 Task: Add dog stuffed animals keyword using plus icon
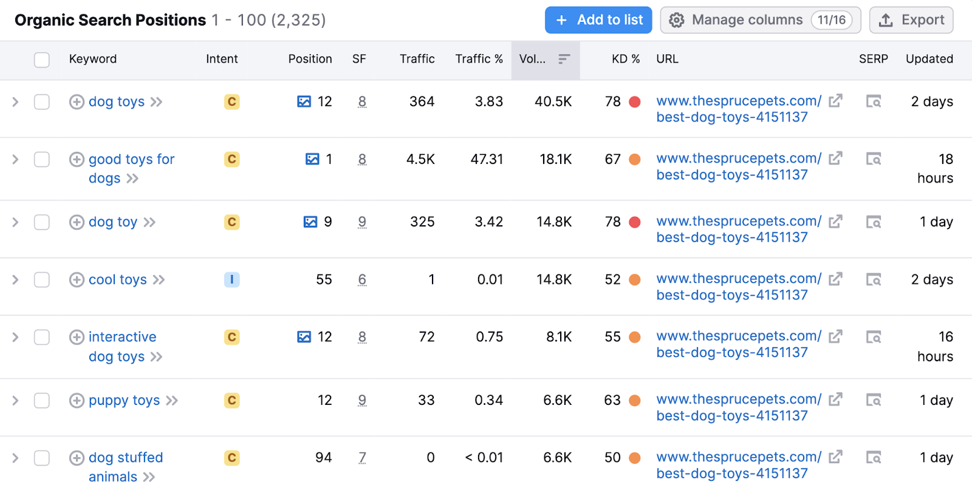point(77,458)
